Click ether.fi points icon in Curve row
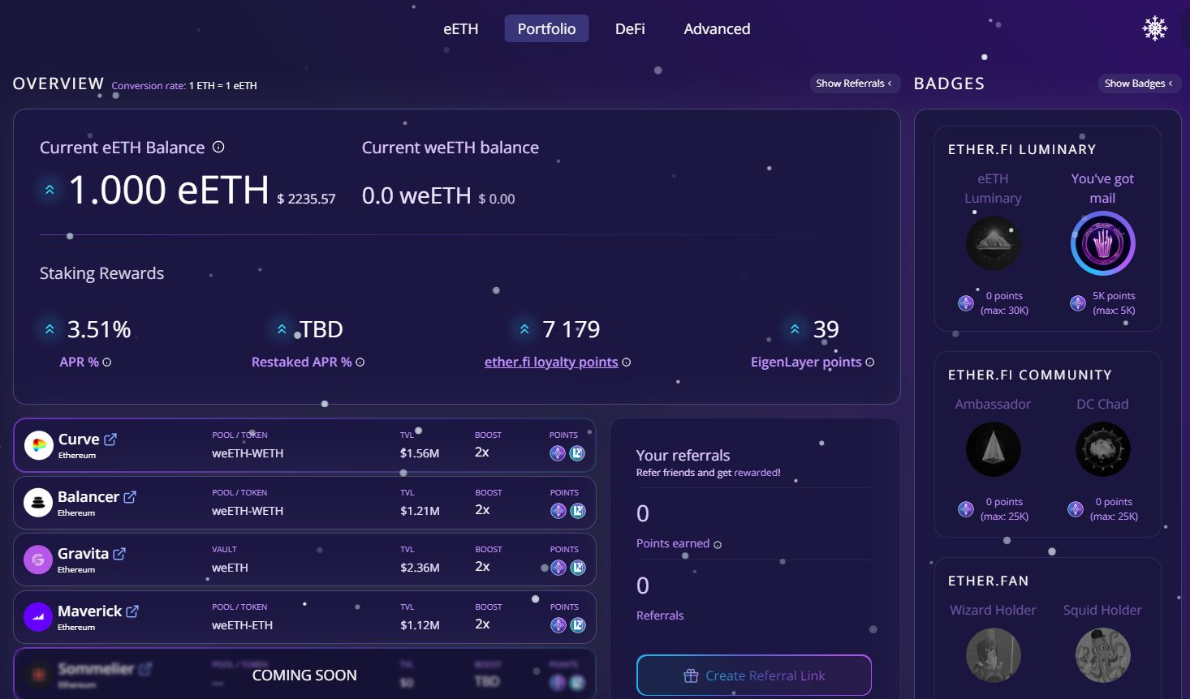1190x699 pixels. 558,453
